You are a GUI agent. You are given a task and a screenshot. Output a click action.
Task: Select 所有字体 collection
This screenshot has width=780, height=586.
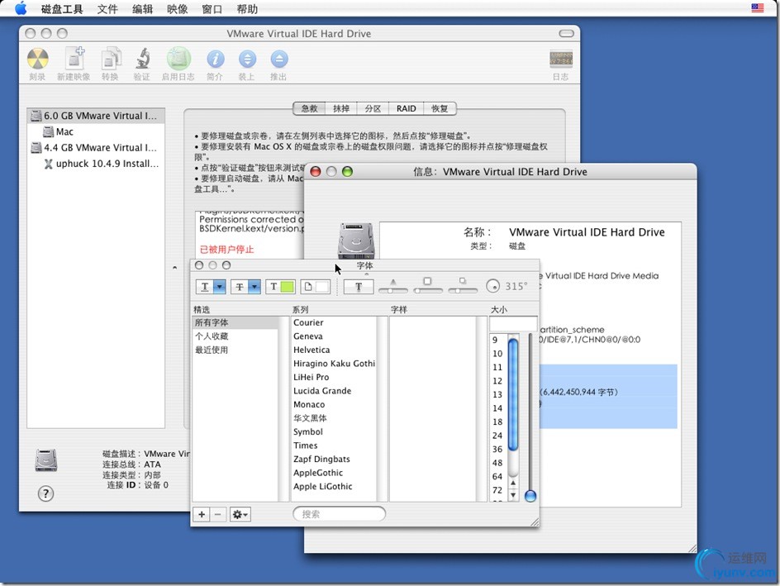[x=235, y=322]
